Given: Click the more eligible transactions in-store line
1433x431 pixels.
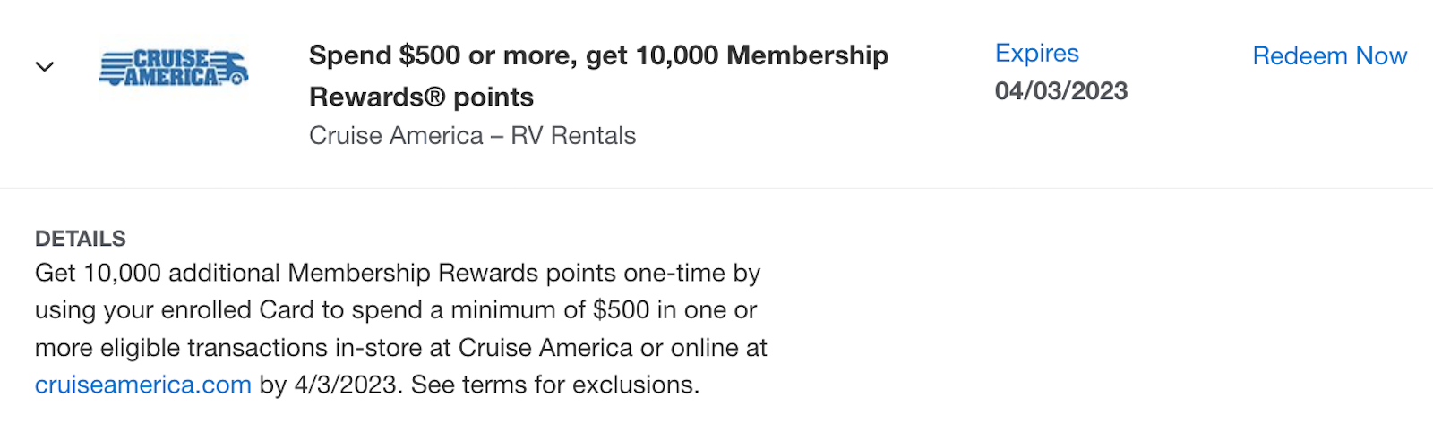Looking at the screenshot, I should (x=401, y=348).
